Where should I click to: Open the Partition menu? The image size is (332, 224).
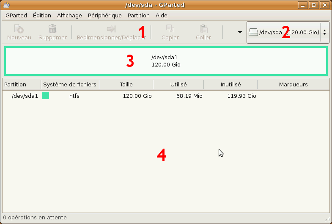139,16
